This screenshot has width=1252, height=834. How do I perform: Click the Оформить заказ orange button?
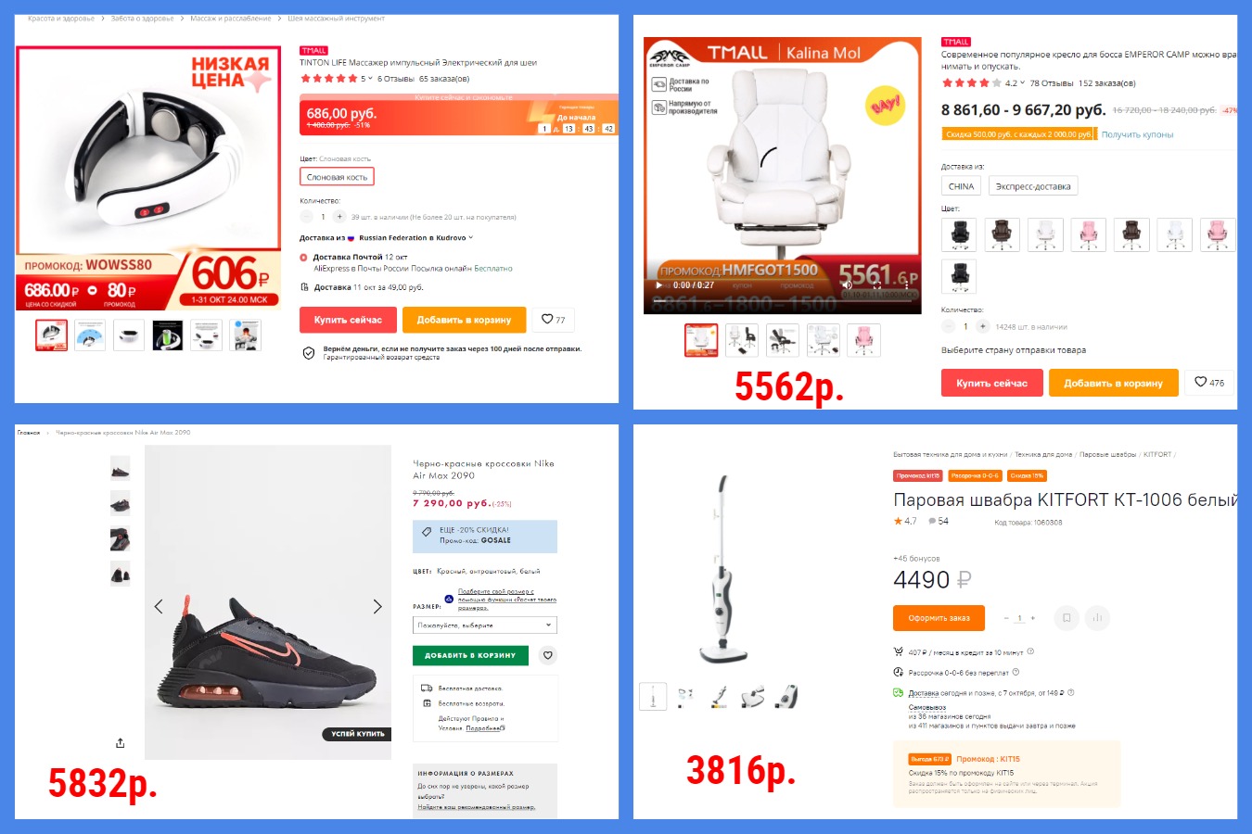point(939,618)
